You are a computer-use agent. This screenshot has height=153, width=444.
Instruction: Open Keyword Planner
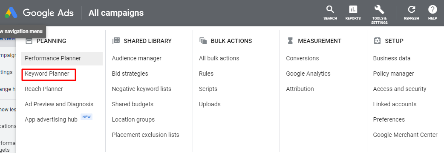click(47, 74)
